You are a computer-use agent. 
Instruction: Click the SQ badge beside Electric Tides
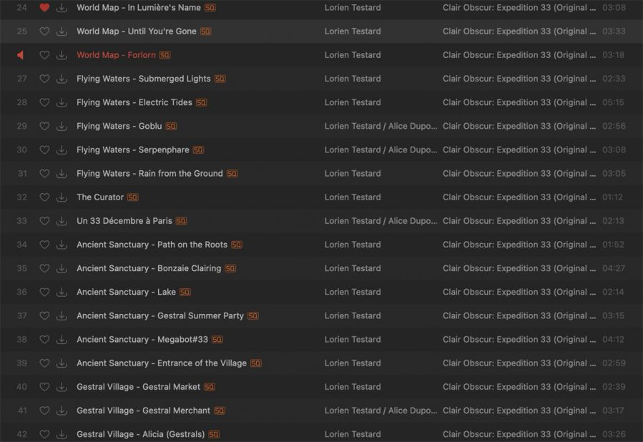point(202,102)
